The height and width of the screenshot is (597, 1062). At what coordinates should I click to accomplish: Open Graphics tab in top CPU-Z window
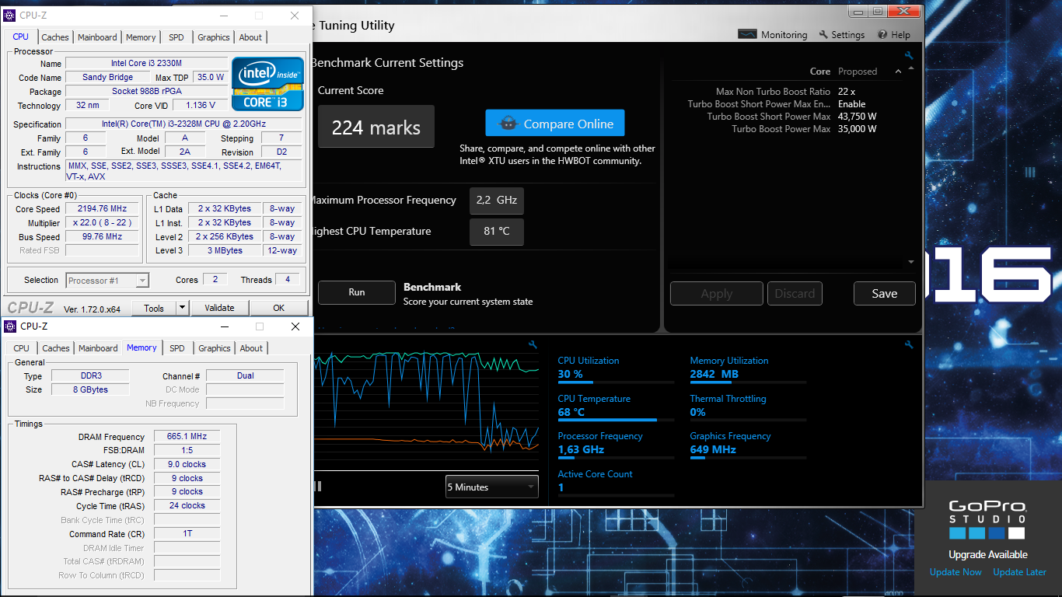(214, 37)
